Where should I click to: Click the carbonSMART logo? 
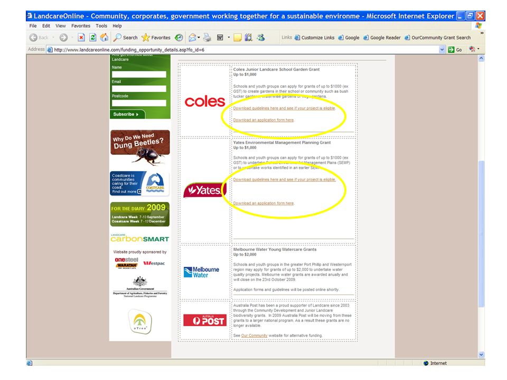[139, 238]
